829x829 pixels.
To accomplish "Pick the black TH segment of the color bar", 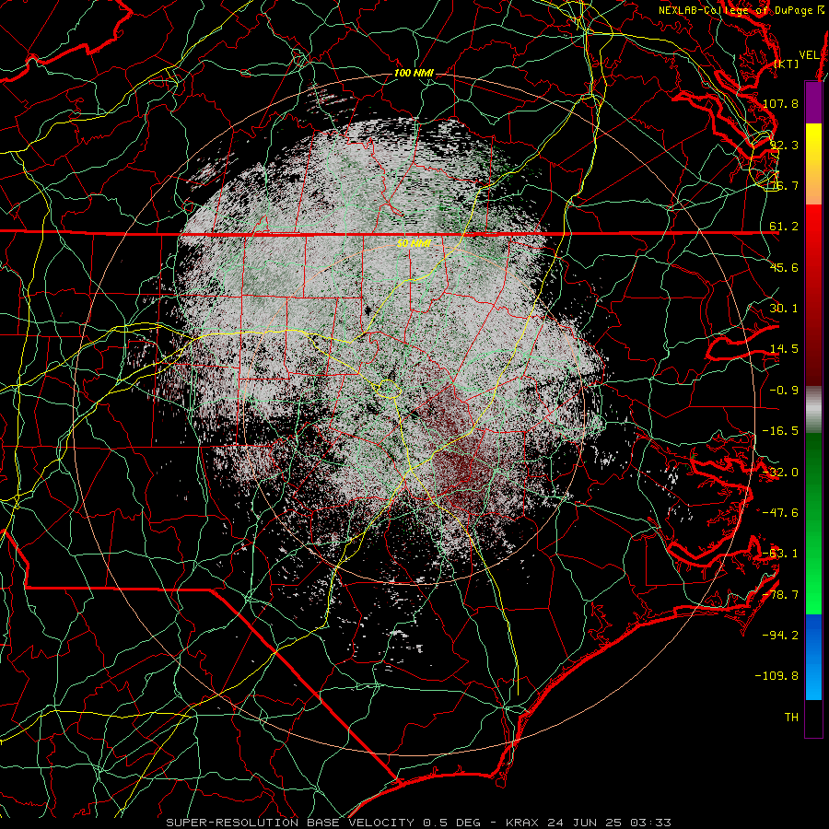I will pos(813,718).
